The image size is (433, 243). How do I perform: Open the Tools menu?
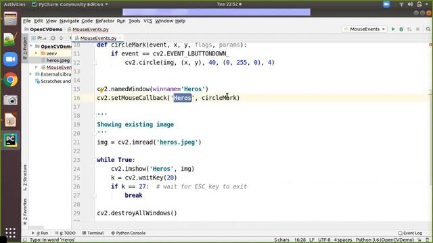[x=134, y=21]
